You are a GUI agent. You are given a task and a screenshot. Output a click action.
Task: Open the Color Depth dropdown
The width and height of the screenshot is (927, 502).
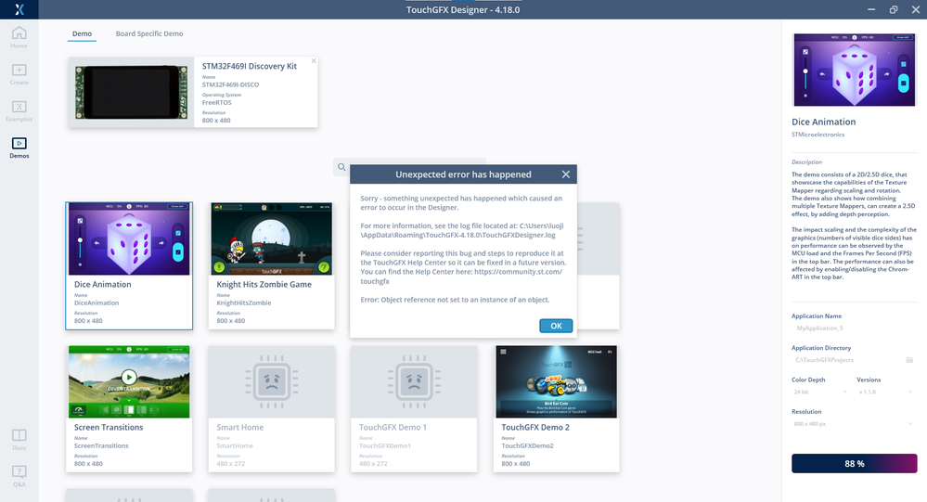click(x=820, y=392)
